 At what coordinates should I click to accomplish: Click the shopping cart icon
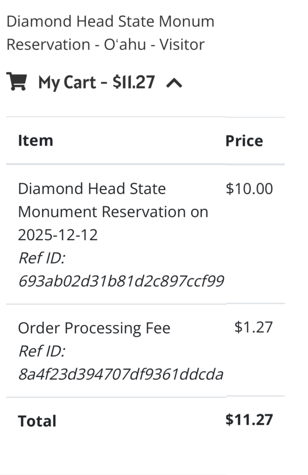17,82
